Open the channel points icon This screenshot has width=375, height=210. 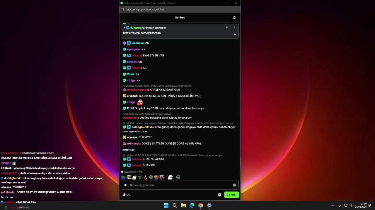pyautogui.click(x=124, y=195)
